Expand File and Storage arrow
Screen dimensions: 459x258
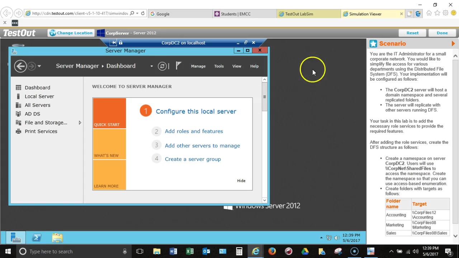tap(80, 123)
